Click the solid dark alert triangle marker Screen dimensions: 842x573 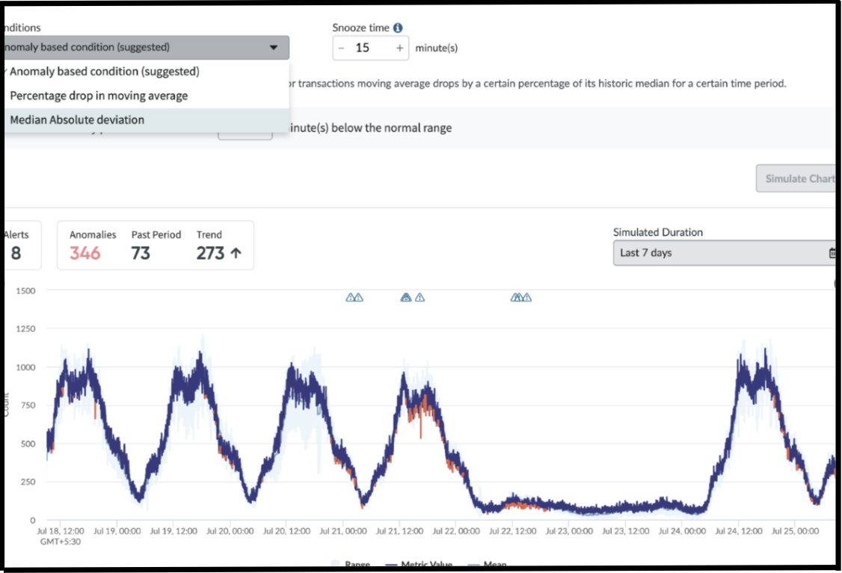click(406, 298)
